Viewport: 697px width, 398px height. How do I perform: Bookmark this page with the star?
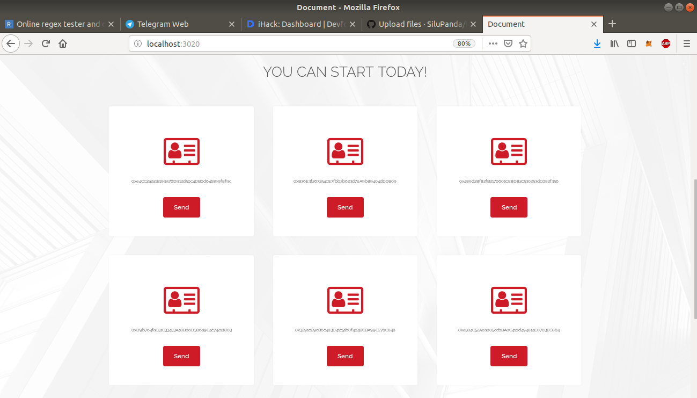pos(523,44)
